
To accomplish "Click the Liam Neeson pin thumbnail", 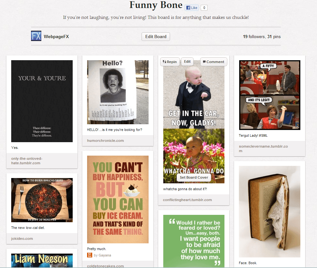I will point(42,261).
